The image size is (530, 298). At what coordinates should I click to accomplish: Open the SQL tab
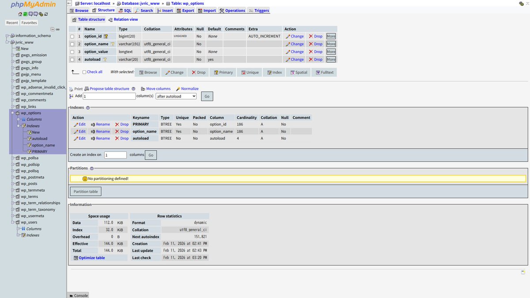[125, 10]
